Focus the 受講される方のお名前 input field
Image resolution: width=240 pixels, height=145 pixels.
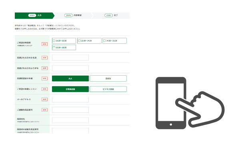[70, 58]
